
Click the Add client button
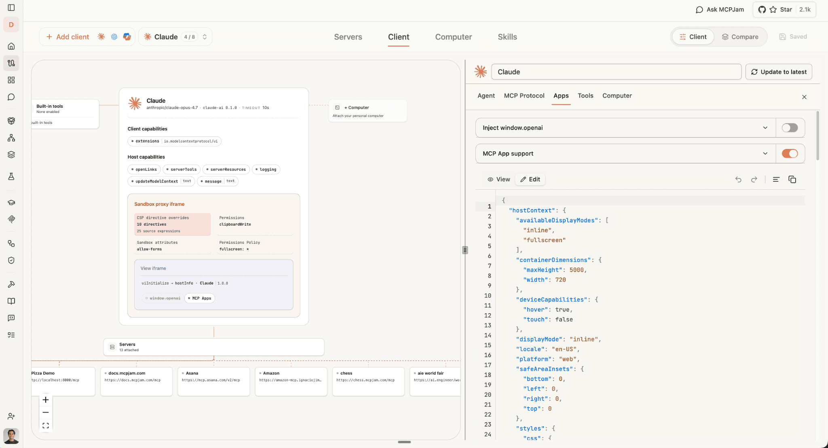pyautogui.click(x=68, y=37)
